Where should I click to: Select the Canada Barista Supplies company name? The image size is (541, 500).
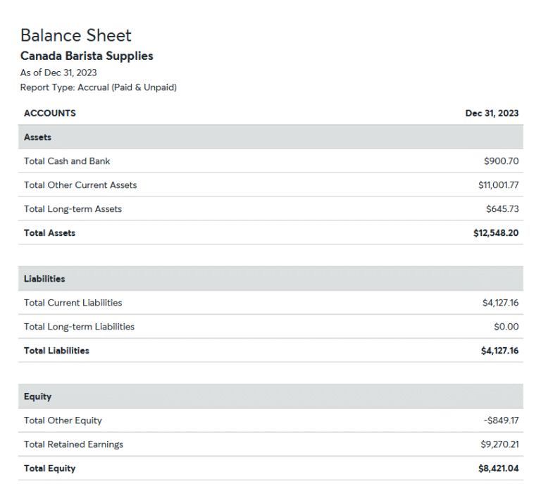(x=87, y=56)
